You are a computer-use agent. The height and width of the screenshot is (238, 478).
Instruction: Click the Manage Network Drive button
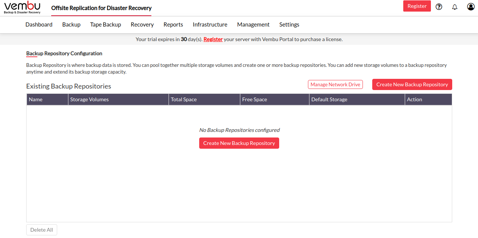[x=335, y=84]
